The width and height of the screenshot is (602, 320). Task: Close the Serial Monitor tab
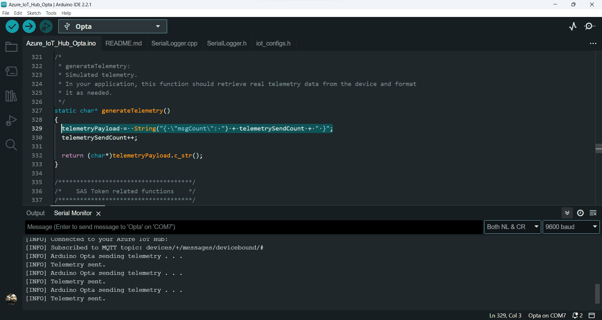tap(98, 213)
